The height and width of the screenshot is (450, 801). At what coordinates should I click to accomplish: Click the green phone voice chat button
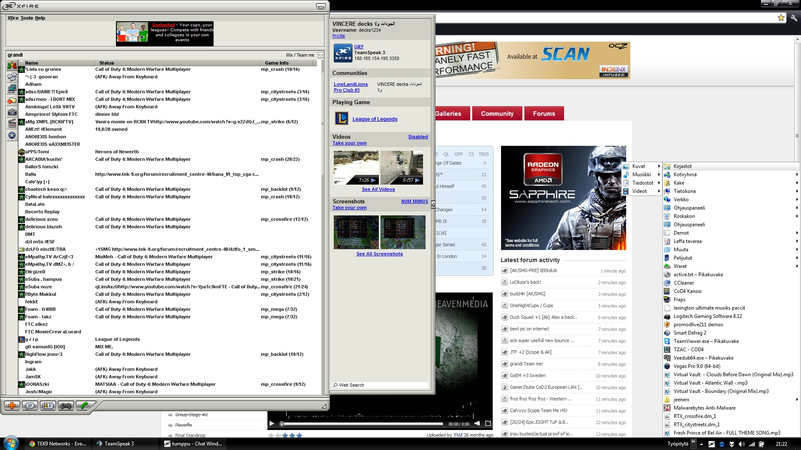tap(85, 406)
